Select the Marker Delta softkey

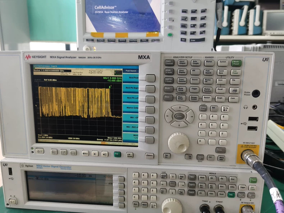(130, 108)
